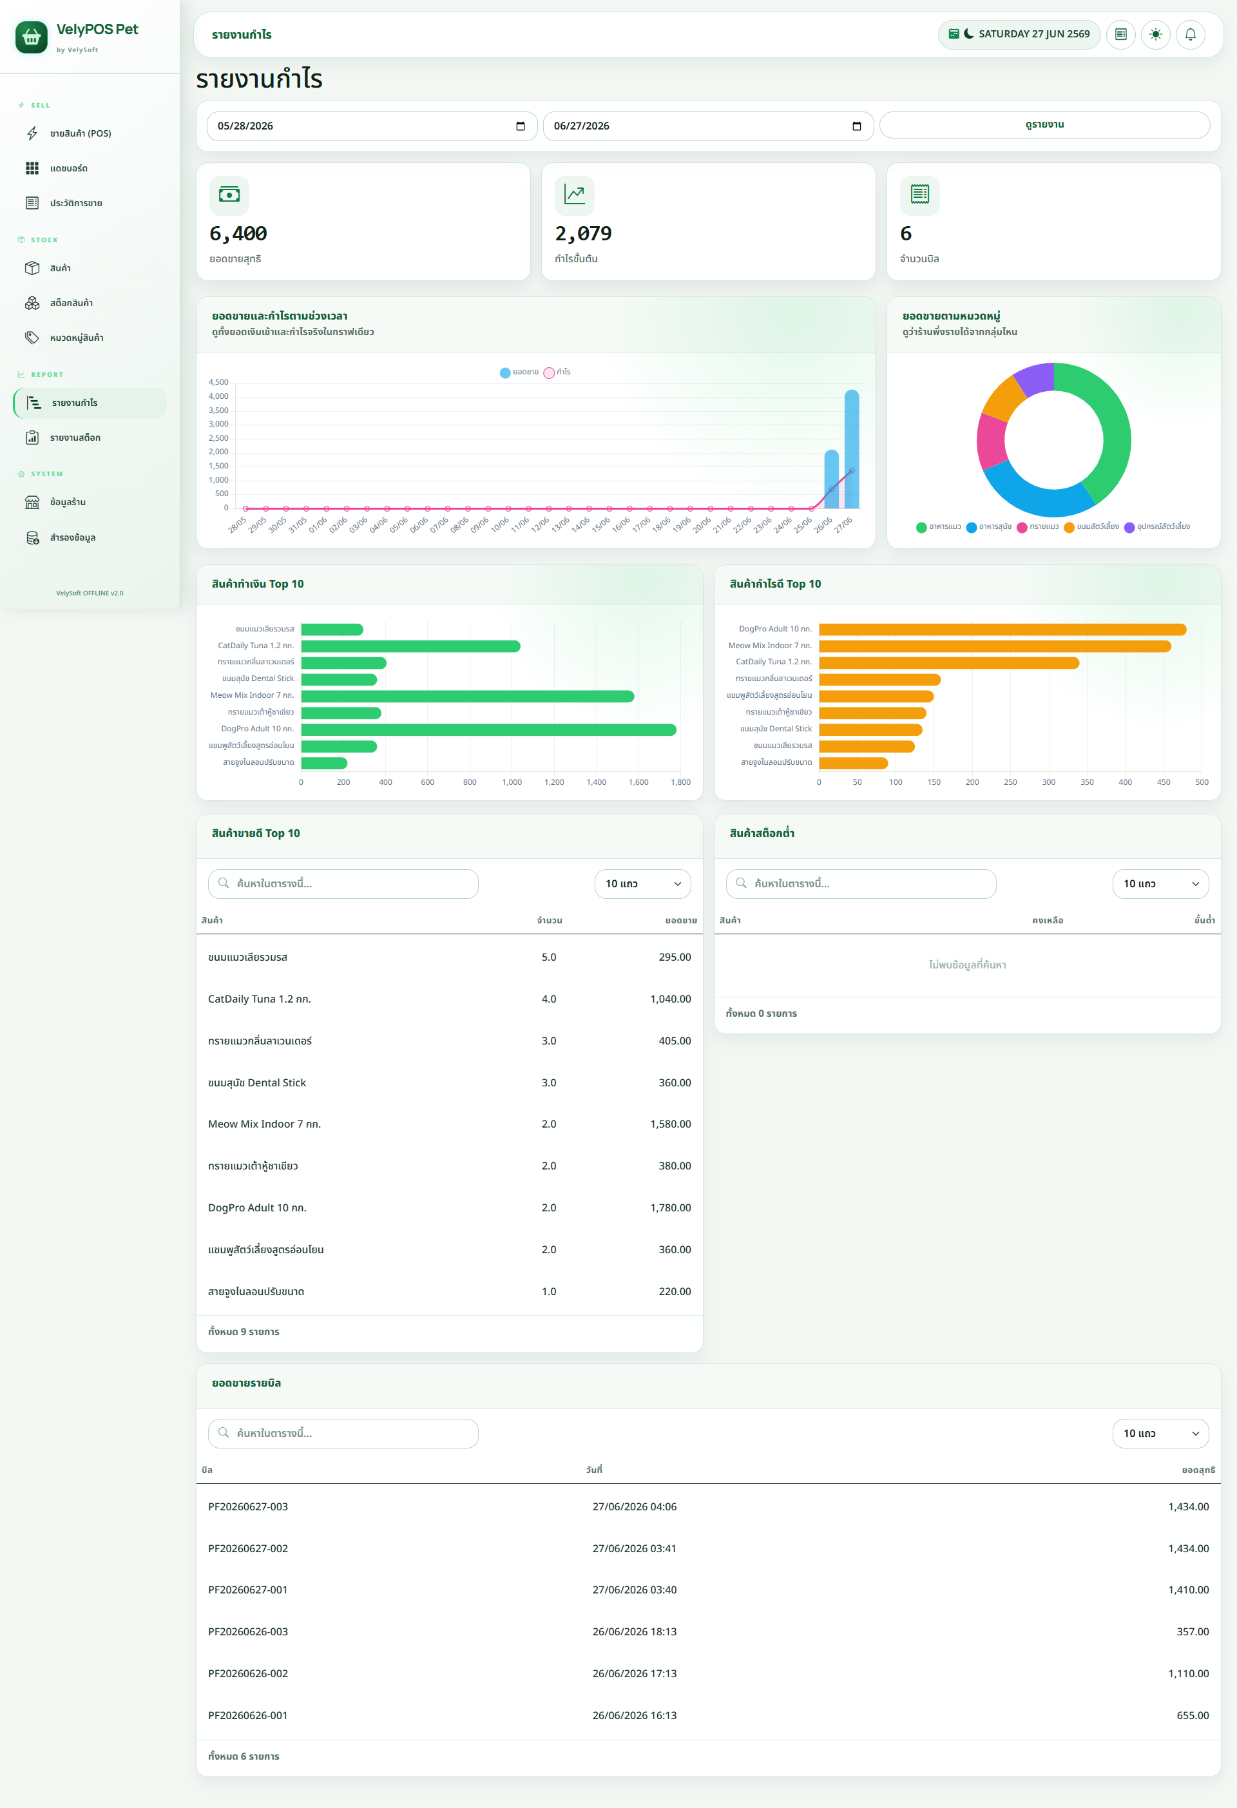Screen dimensions: 1237x1808
Task: Open product categories tag icon
Action: pos(32,338)
